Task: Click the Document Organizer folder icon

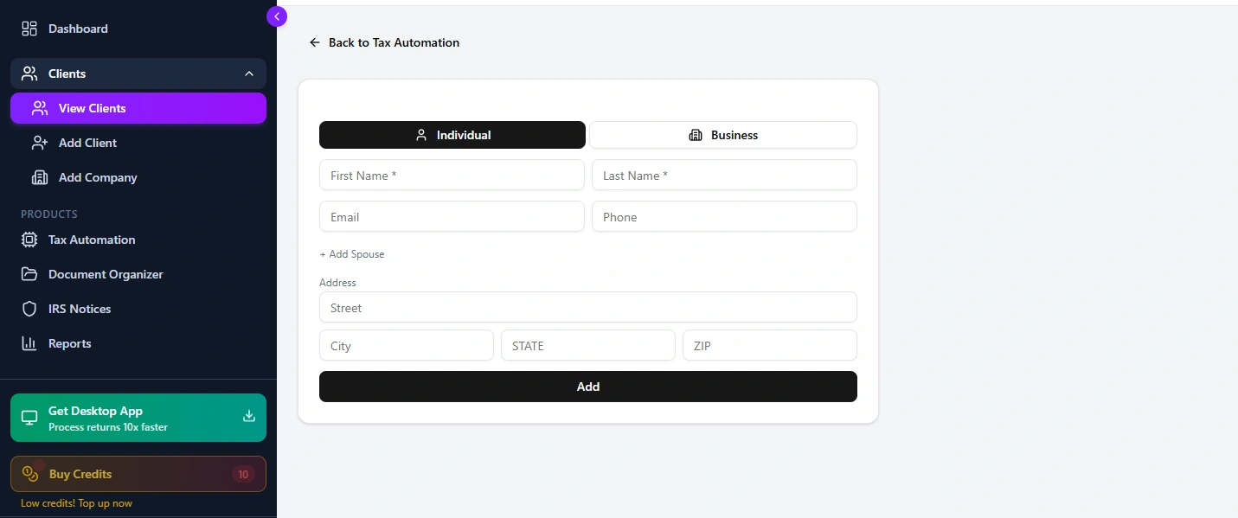Action: (29, 274)
